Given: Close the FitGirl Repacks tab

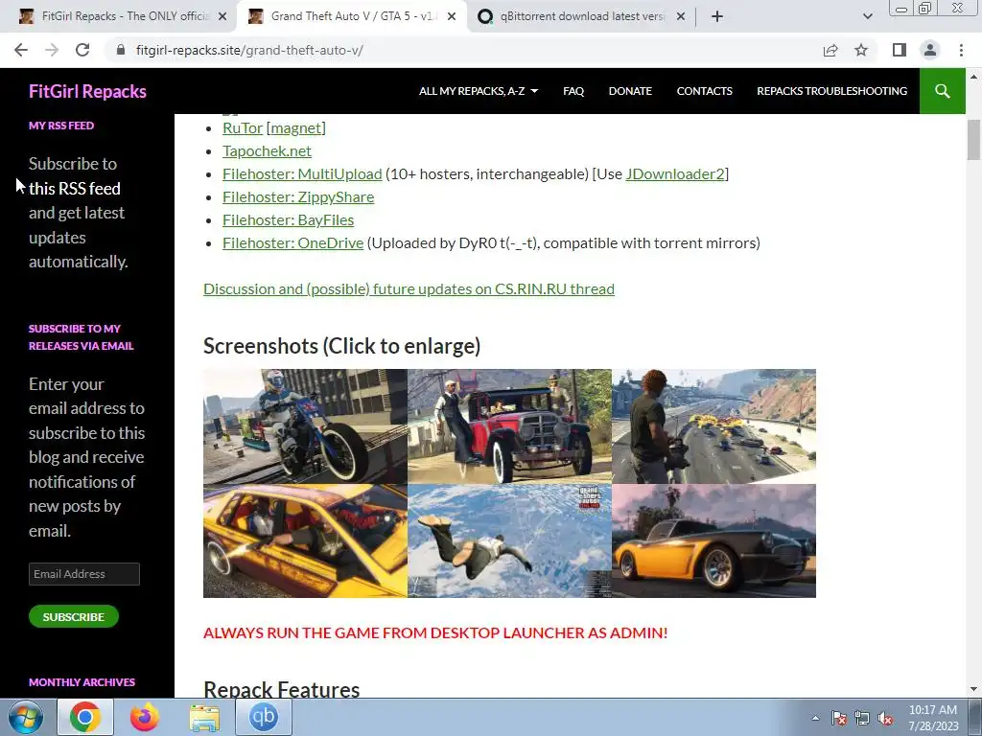Looking at the screenshot, I should [222, 16].
